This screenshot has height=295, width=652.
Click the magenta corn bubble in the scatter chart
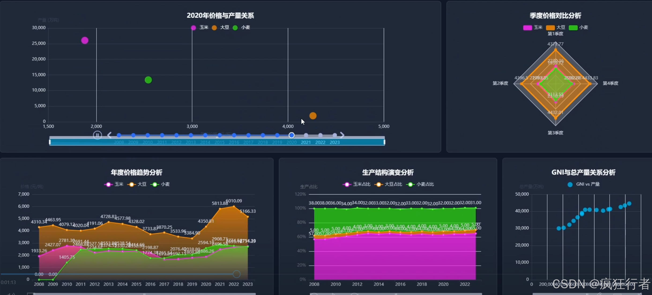click(85, 40)
